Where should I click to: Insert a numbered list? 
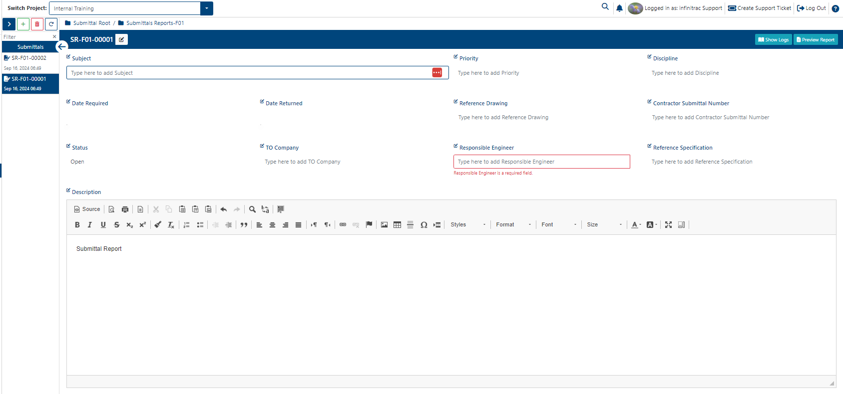[187, 225]
